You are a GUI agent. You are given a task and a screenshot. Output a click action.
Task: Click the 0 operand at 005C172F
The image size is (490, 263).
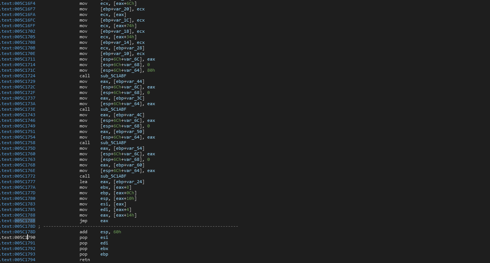point(149,92)
